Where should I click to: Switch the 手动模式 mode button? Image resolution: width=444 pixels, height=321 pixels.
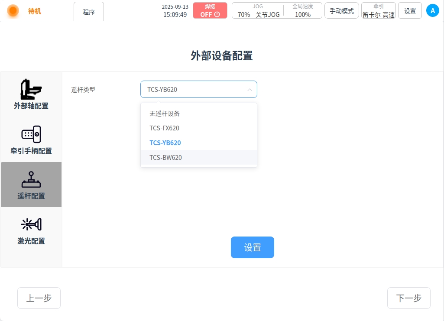coord(341,11)
